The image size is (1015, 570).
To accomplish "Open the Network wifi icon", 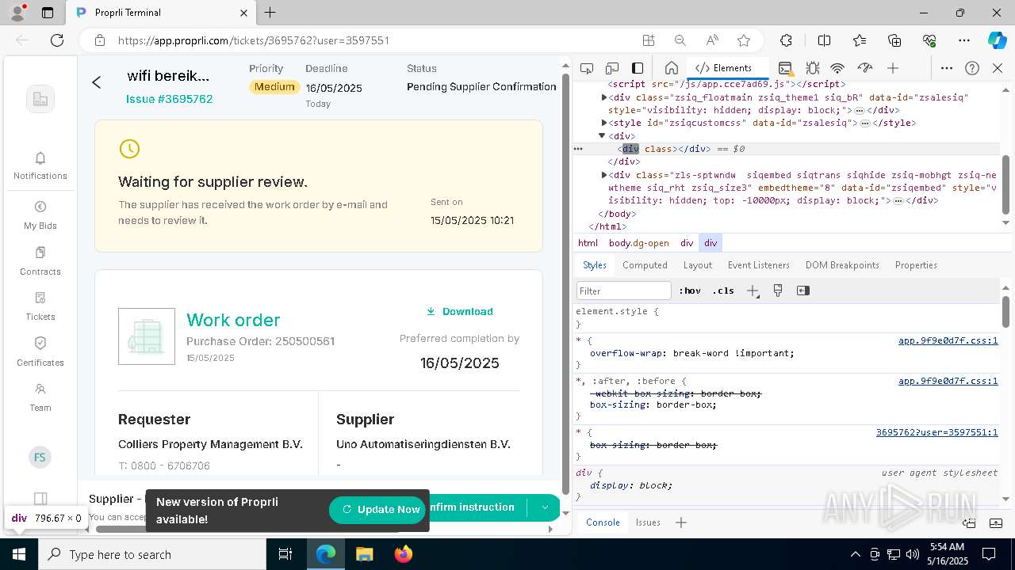I will pos(838,68).
